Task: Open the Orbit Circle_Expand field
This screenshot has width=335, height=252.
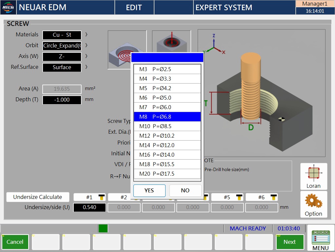Action: click(62, 46)
